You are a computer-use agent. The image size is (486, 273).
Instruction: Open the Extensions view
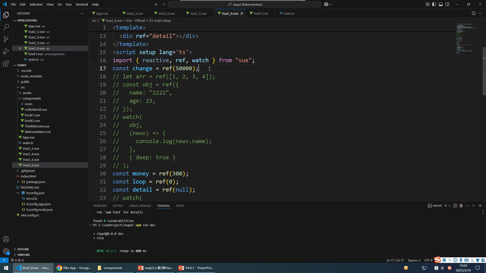click(6, 63)
